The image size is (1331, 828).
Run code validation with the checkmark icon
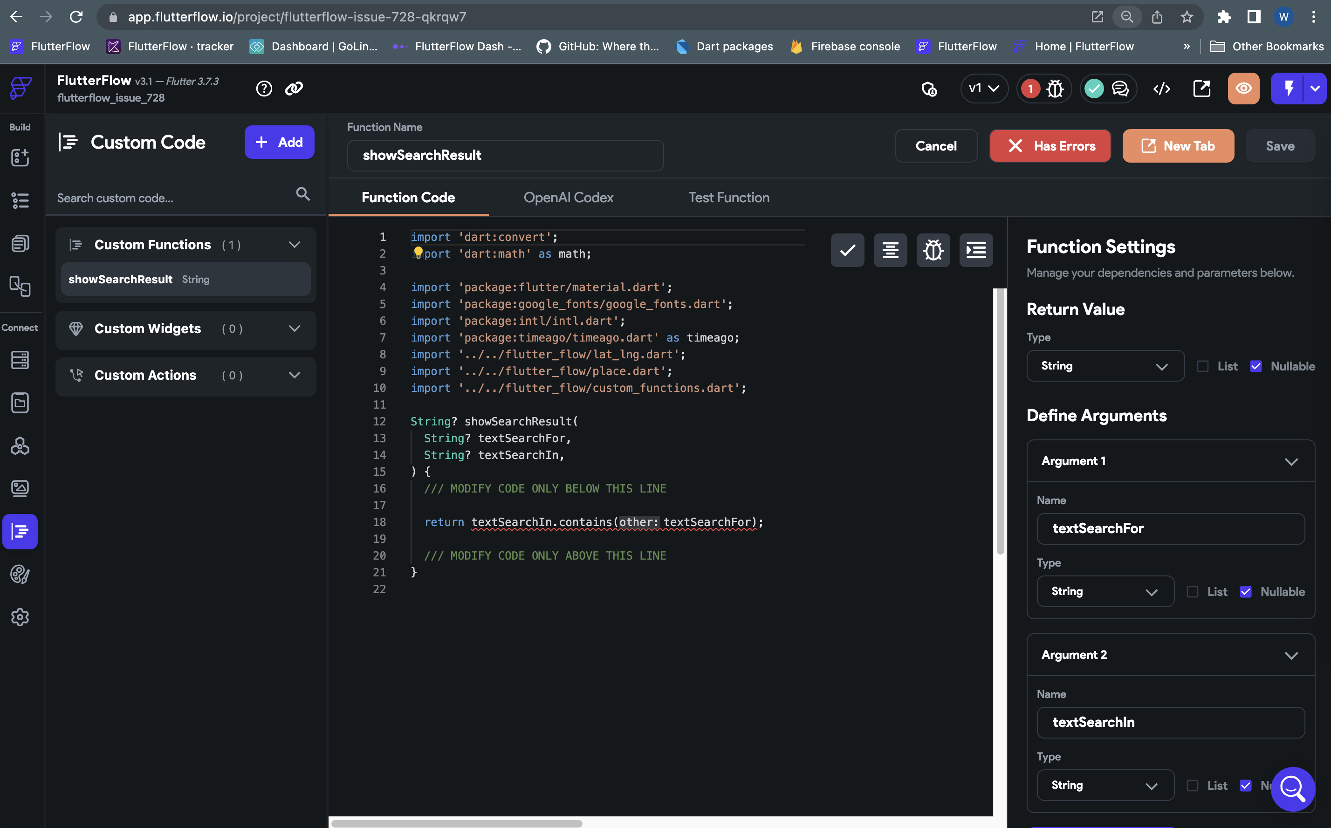pyautogui.click(x=847, y=250)
